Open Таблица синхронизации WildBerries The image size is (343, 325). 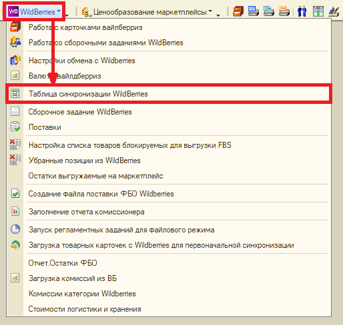(x=169, y=94)
